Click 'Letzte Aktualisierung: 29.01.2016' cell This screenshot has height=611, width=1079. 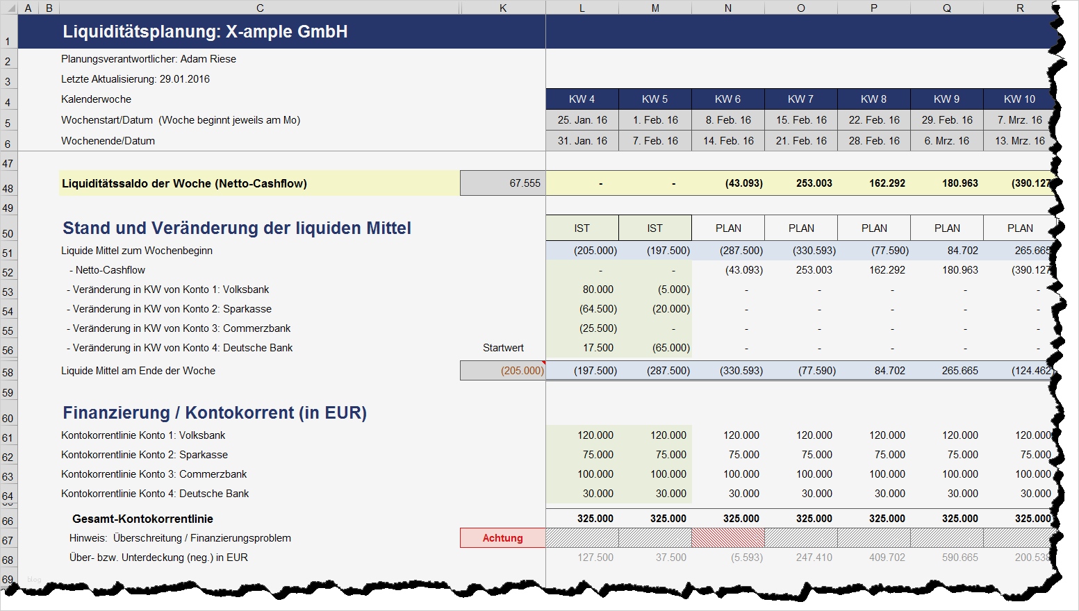[135, 78]
